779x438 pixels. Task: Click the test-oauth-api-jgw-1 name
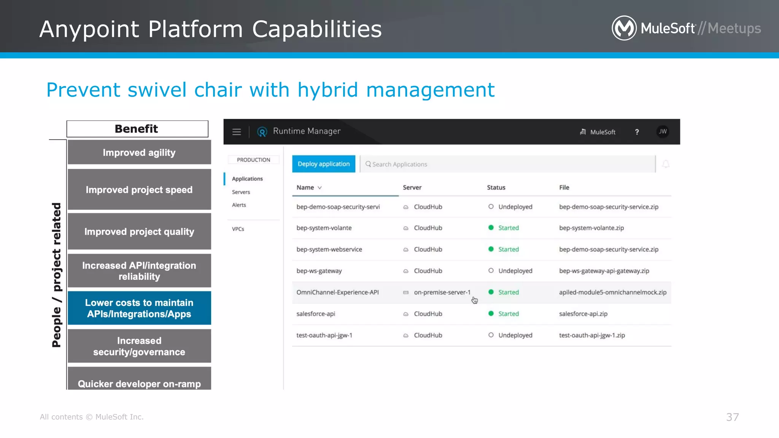(x=324, y=335)
